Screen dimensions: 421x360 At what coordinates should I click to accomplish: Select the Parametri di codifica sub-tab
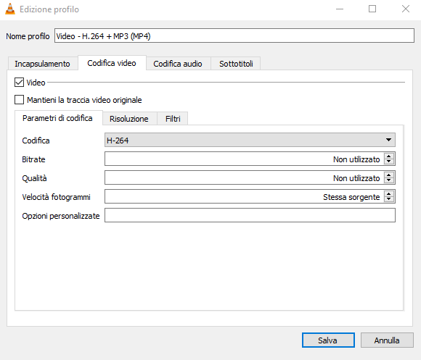coord(58,118)
